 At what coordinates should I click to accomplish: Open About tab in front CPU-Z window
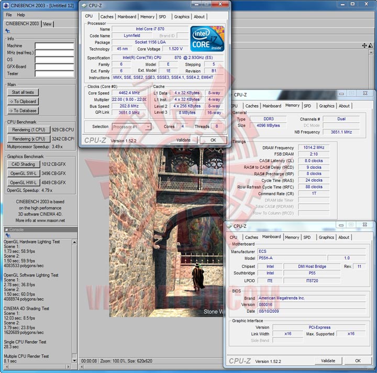pos(199,17)
